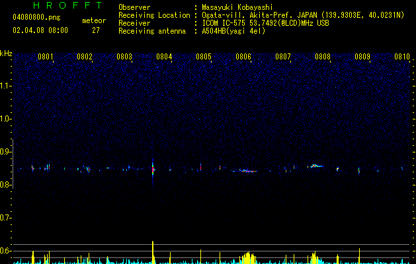Image resolution: width=416 pixels, height=264 pixels.
Task: Click the bright echo streak near 0808
Action: pos(315,166)
